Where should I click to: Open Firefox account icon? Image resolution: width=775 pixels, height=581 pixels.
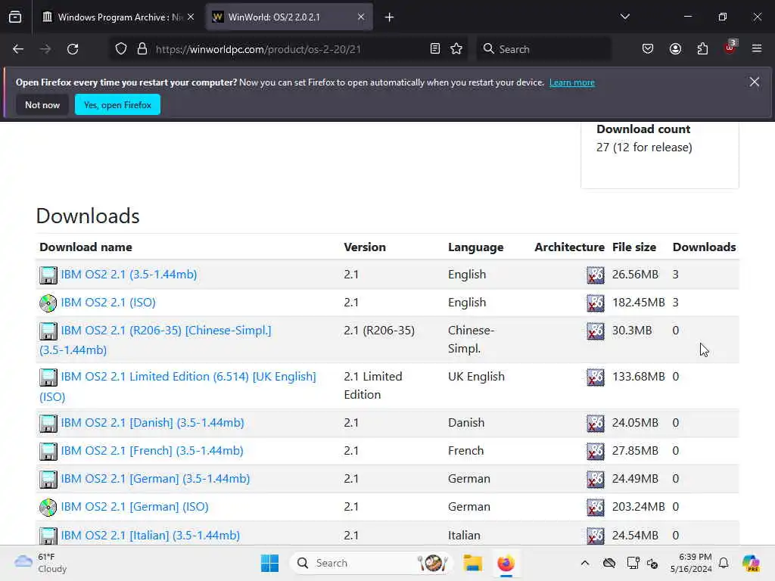click(x=675, y=49)
